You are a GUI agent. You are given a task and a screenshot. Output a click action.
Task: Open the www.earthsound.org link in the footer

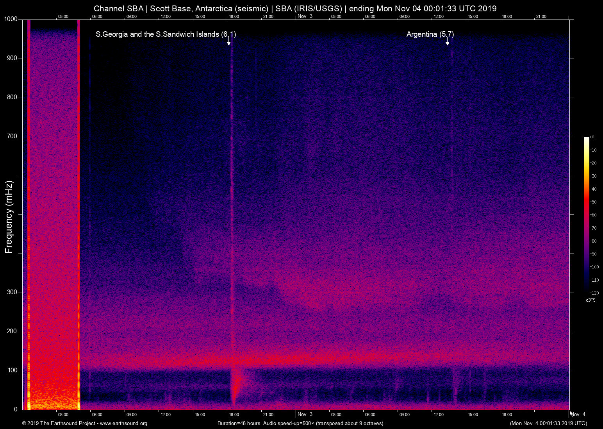coord(123,424)
